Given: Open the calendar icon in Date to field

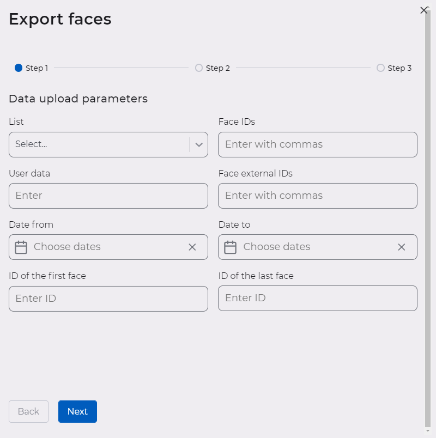Looking at the screenshot, I should pyautogui.click(x=230, y=247).
